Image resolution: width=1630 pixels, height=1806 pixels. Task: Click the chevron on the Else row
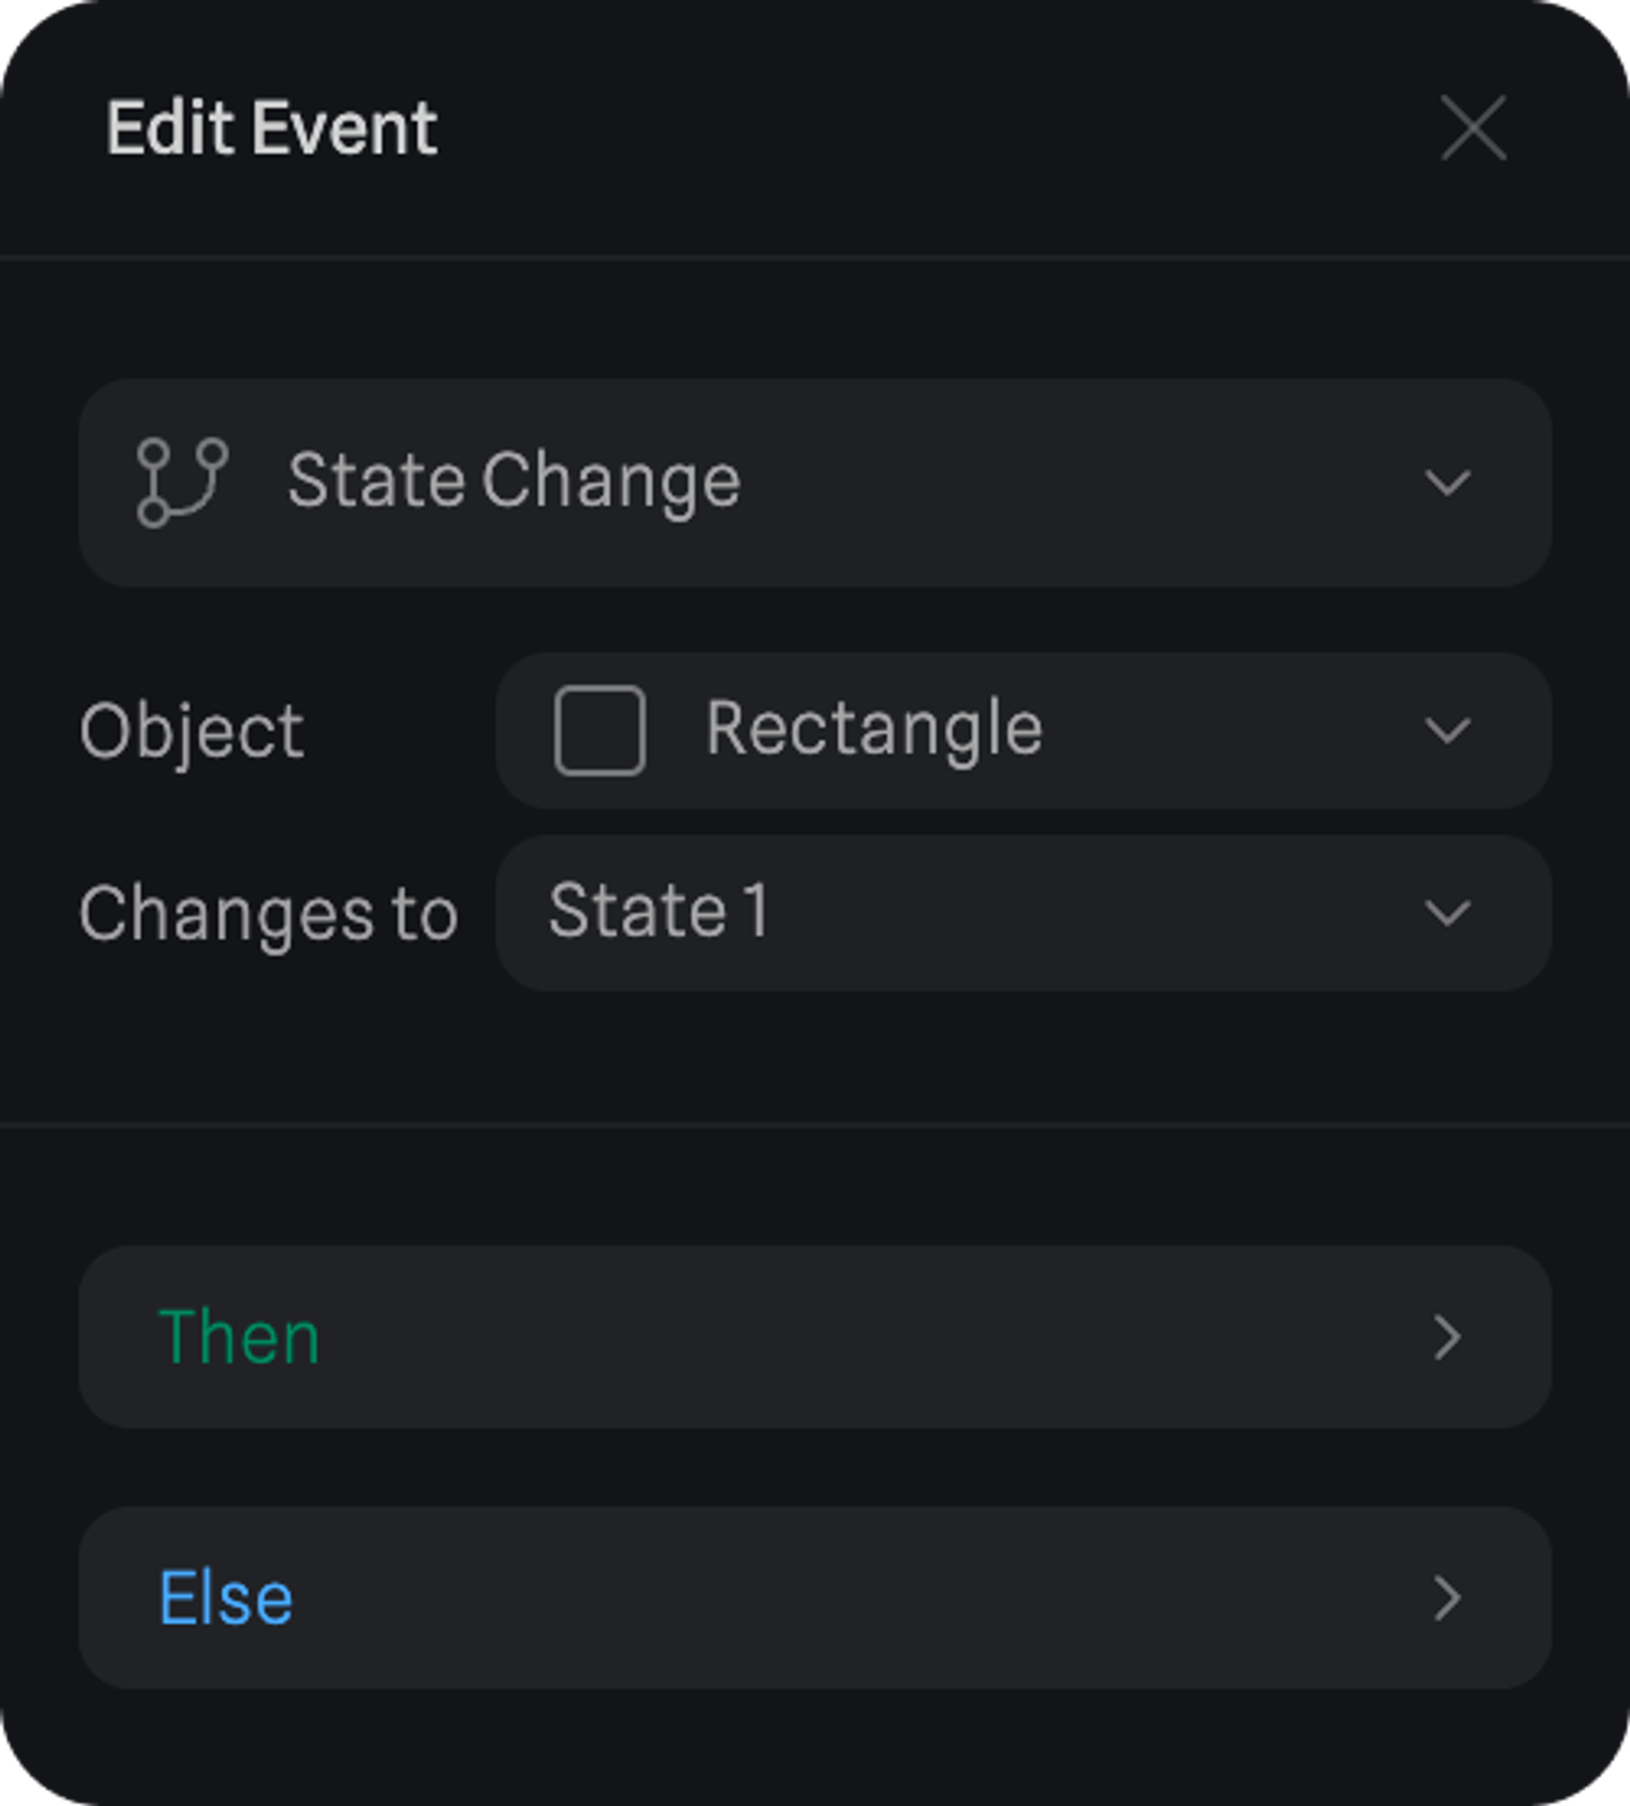click(1447, 1598)
